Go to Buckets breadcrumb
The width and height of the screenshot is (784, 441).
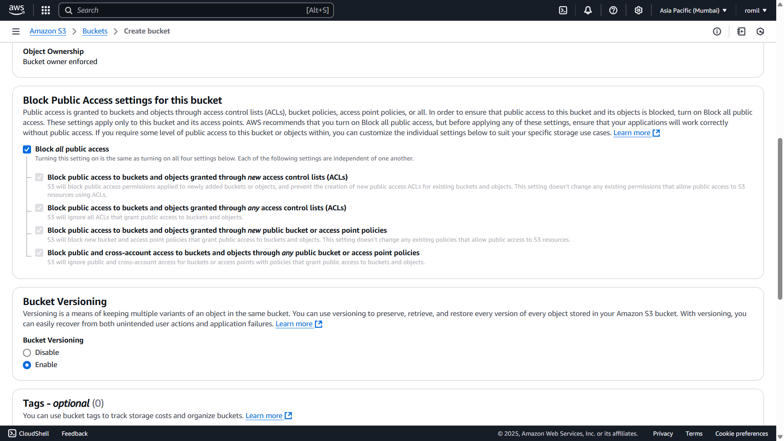pos(95,31)
